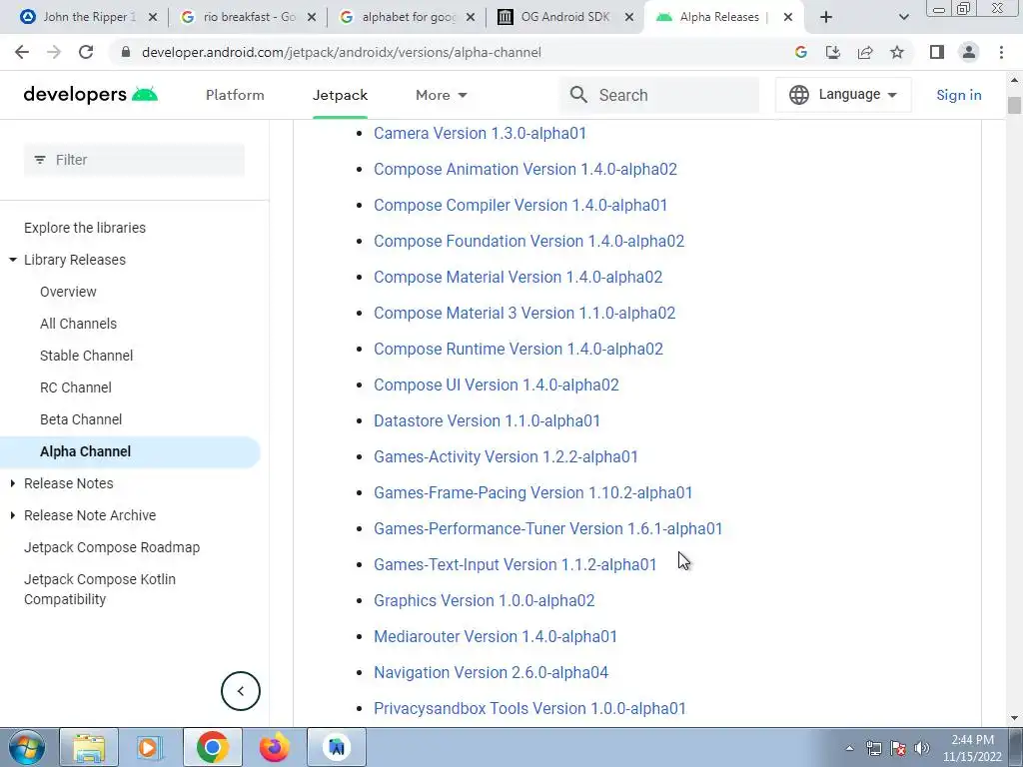This screenshot has width=1023, height=767.
Task: Open All Channels in the sidebar
Action: click(78, 324)
